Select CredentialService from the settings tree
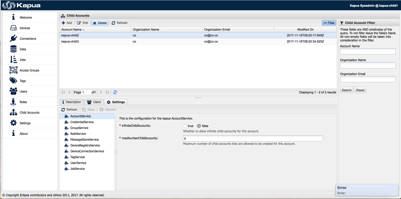 point(82,122)
